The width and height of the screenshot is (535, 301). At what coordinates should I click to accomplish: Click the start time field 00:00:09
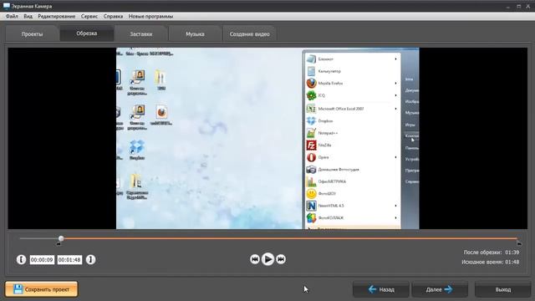[42, 260]
